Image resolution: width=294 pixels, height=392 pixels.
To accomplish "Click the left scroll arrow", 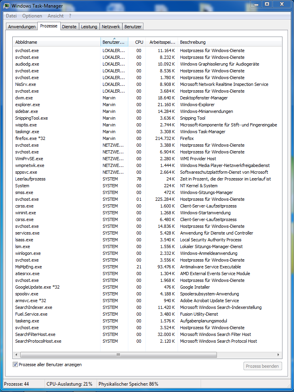I will point(16,355).
